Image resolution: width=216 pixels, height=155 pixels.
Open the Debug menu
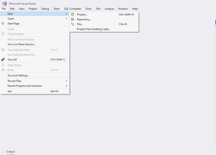(45, 9)
